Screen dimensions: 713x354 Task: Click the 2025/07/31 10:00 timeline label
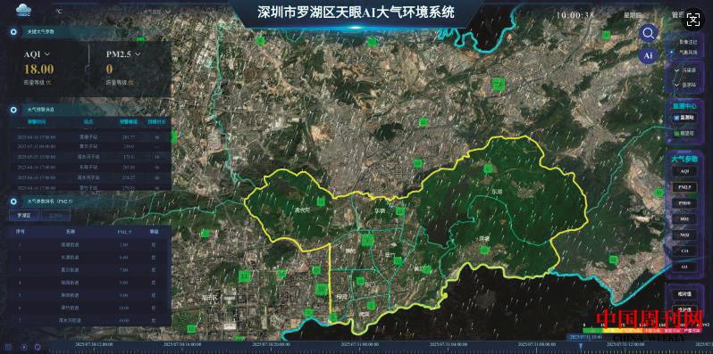[585, 337]
